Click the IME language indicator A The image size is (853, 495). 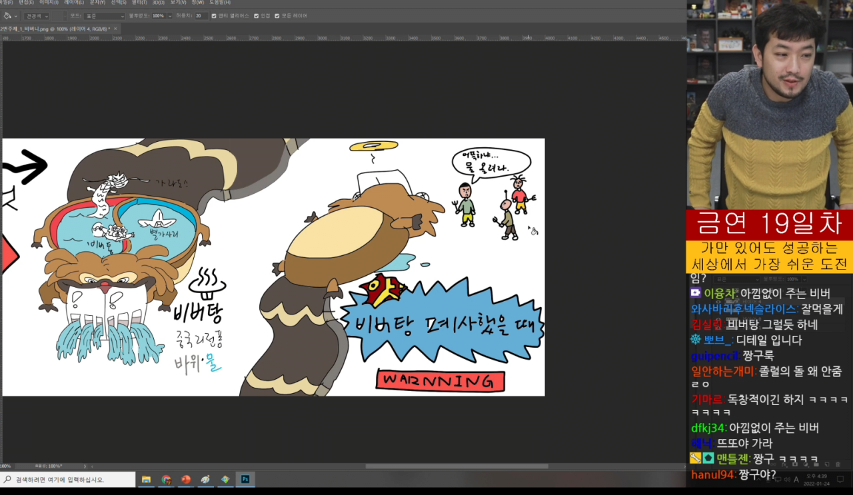(796, 480)
